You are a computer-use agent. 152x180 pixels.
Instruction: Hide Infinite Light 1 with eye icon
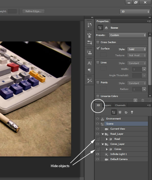(98, 154)
